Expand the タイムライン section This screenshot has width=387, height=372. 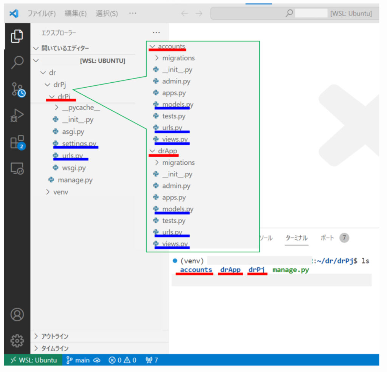tap(54, 348)
